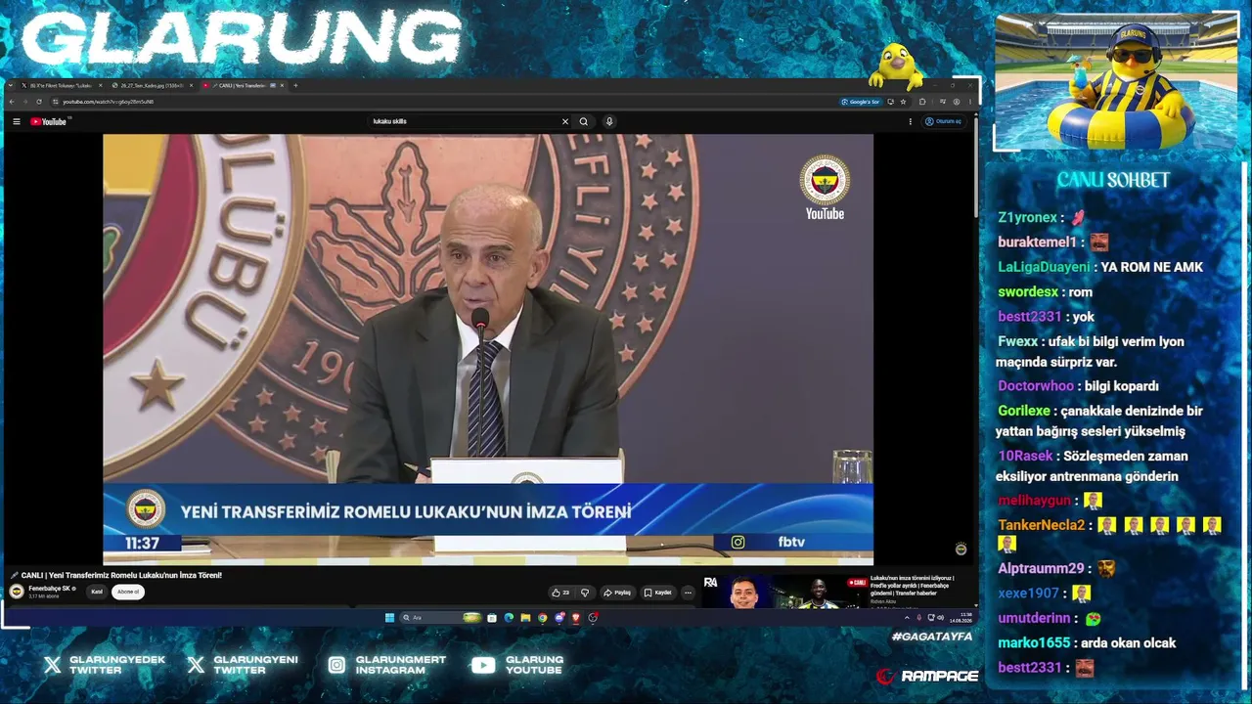This screenshot has width=1252, height=704.
Task: Select the 'CANLI | Yeni Transferimiz' tab
Action: 242,85
